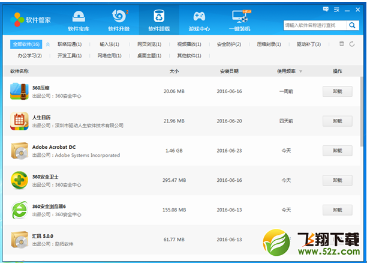The height and width of the screenshot is (263, 367).
Task: Open the 一键装机 one-click install
Action: pyautogui.click(x=240, y=21)
